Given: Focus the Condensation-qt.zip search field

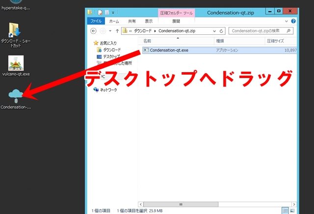Looking at the screenshot, I should coord(261,31).
